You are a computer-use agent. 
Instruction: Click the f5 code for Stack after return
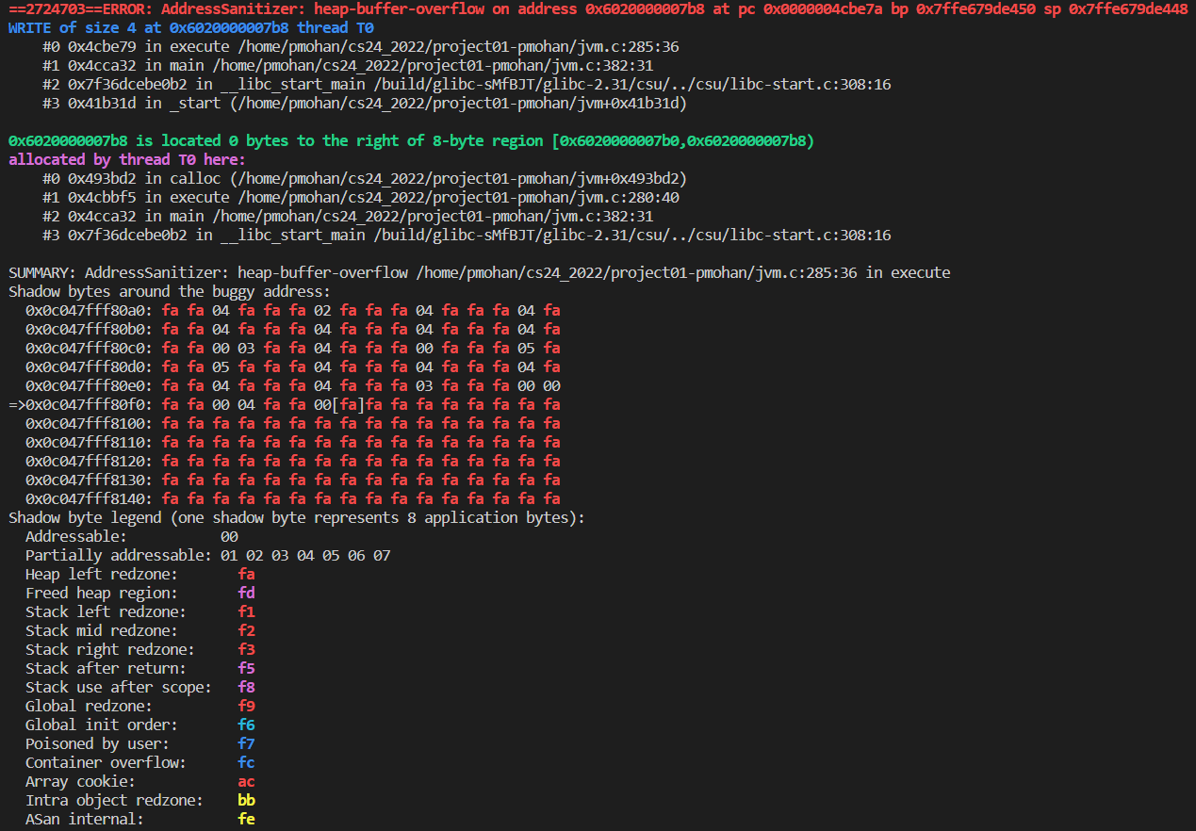(x=246, y=669)
